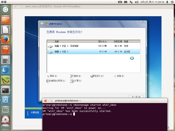The width and height of the screenshot is (175, 131).
Task: Click the 86.0 MB free space cell
Action: point(118,46)
